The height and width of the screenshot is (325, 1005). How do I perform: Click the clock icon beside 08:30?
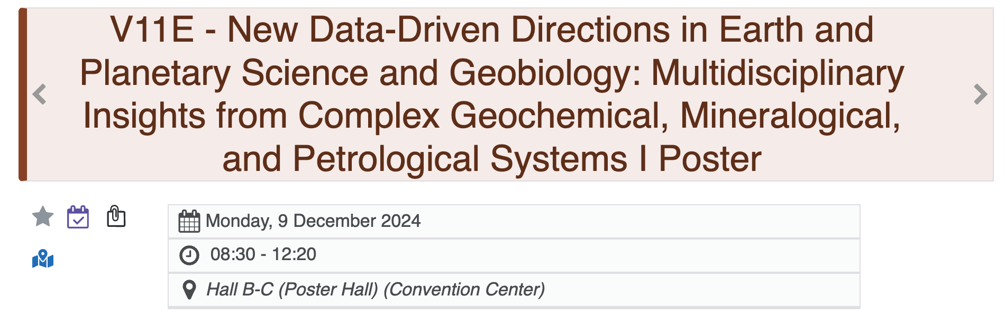tap(189, 255)
